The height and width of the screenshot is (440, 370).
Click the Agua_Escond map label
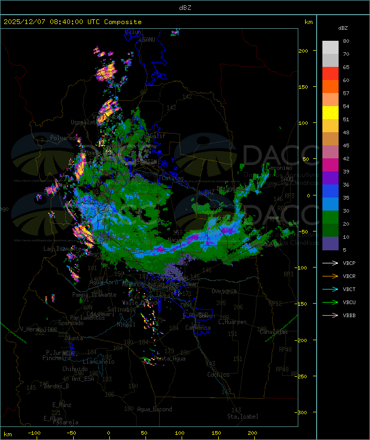coord(154,409)
